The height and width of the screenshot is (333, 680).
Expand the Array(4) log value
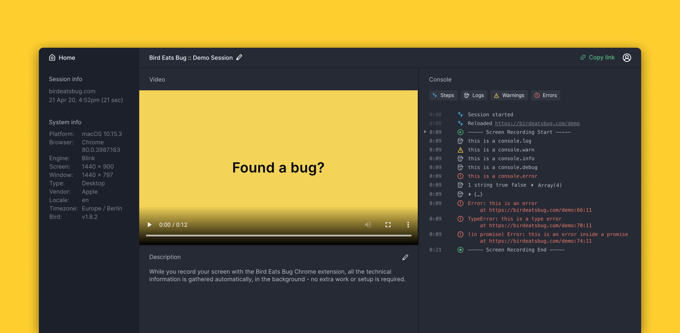(x=532, y=185)
